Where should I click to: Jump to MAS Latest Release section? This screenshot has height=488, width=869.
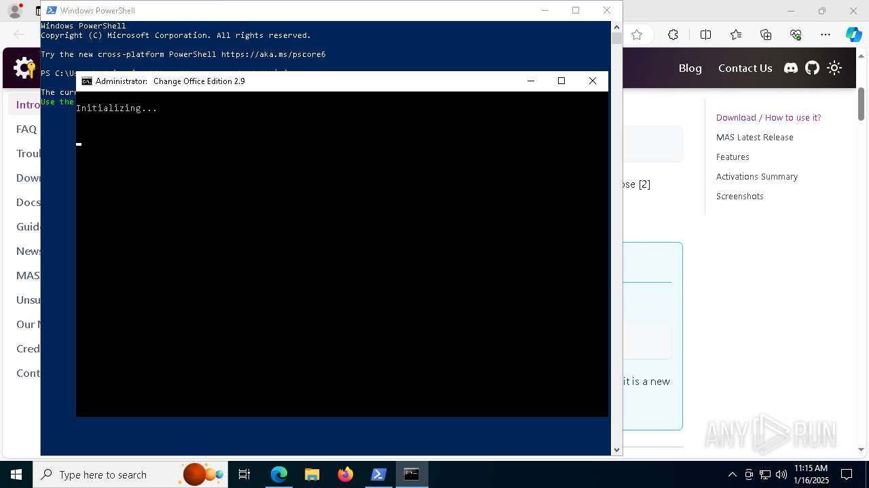pos(754,137)
